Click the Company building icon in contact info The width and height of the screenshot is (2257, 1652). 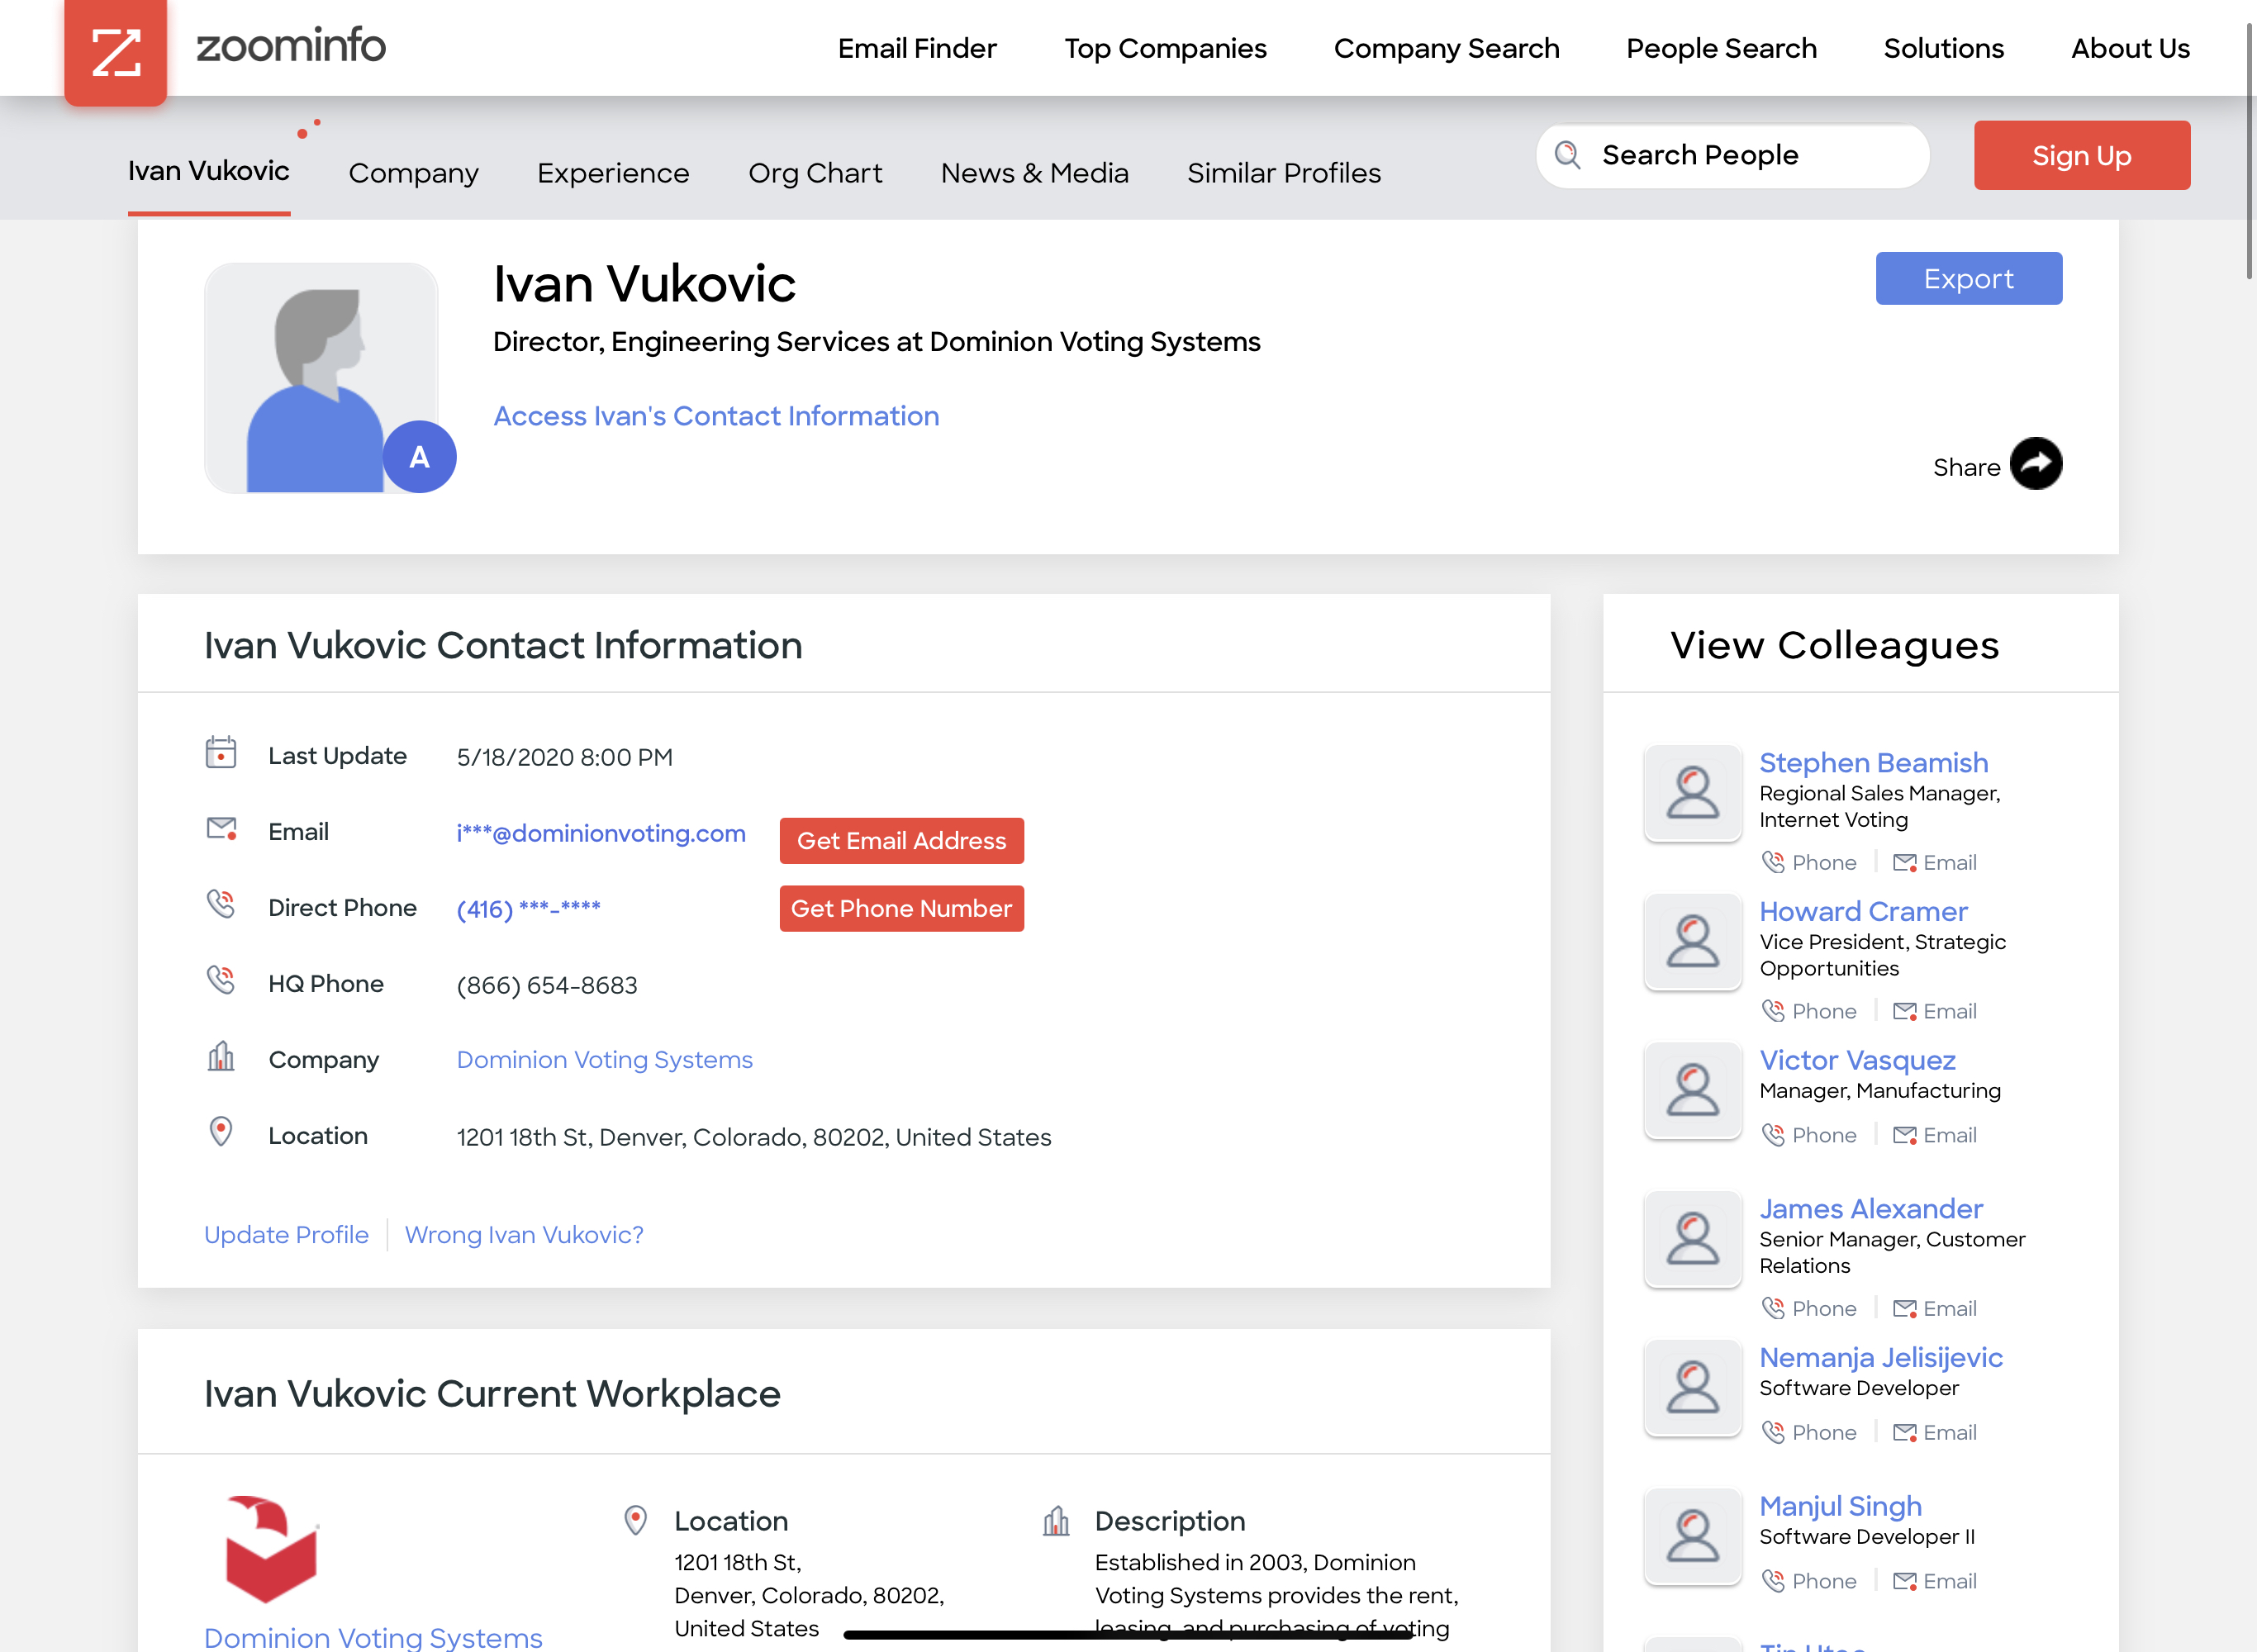pos(221,1056)
